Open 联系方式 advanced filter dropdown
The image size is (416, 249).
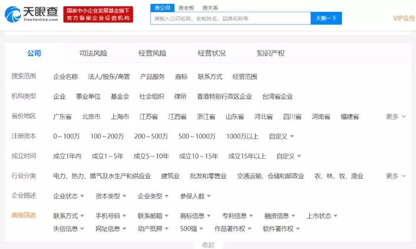69,216
